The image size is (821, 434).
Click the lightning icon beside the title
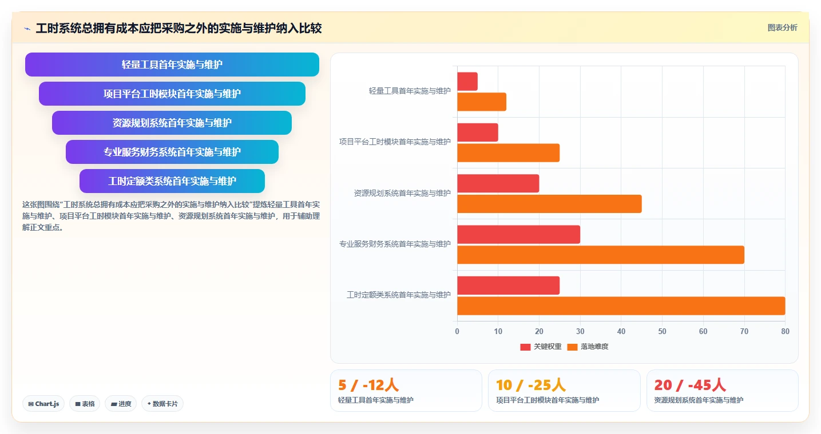[27, 29]
